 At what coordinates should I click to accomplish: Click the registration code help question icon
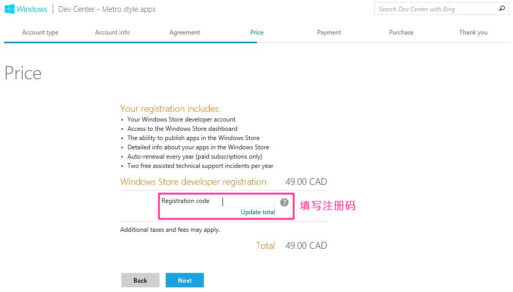[x=284, y=202]
